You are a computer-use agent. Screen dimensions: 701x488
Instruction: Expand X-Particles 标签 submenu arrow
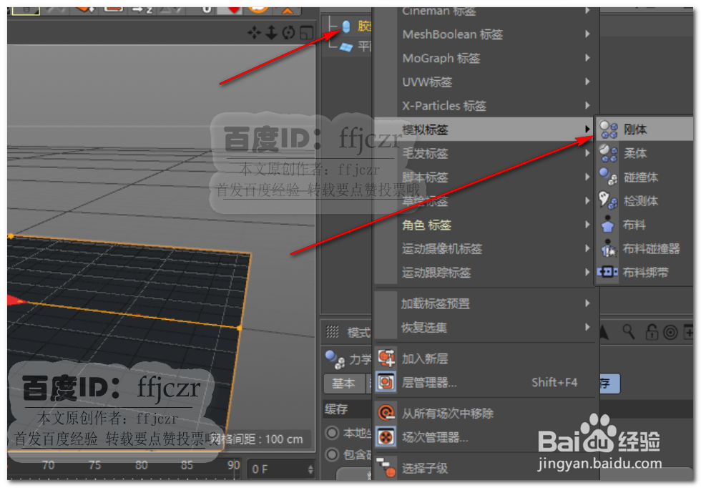pyautogui.click(x=587, y=105)
